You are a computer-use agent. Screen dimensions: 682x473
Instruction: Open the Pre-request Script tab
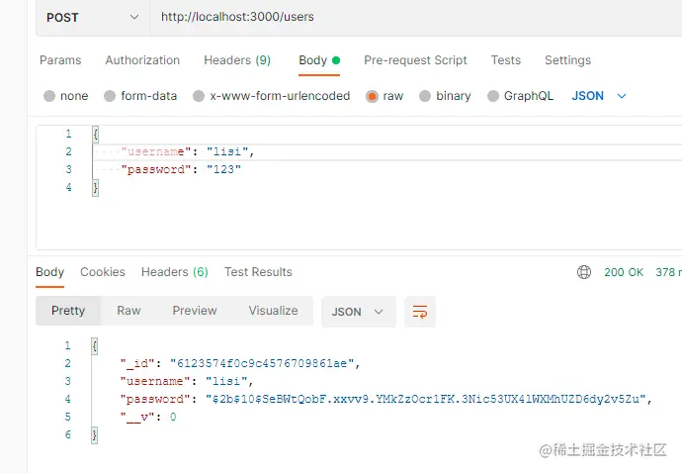415,60
